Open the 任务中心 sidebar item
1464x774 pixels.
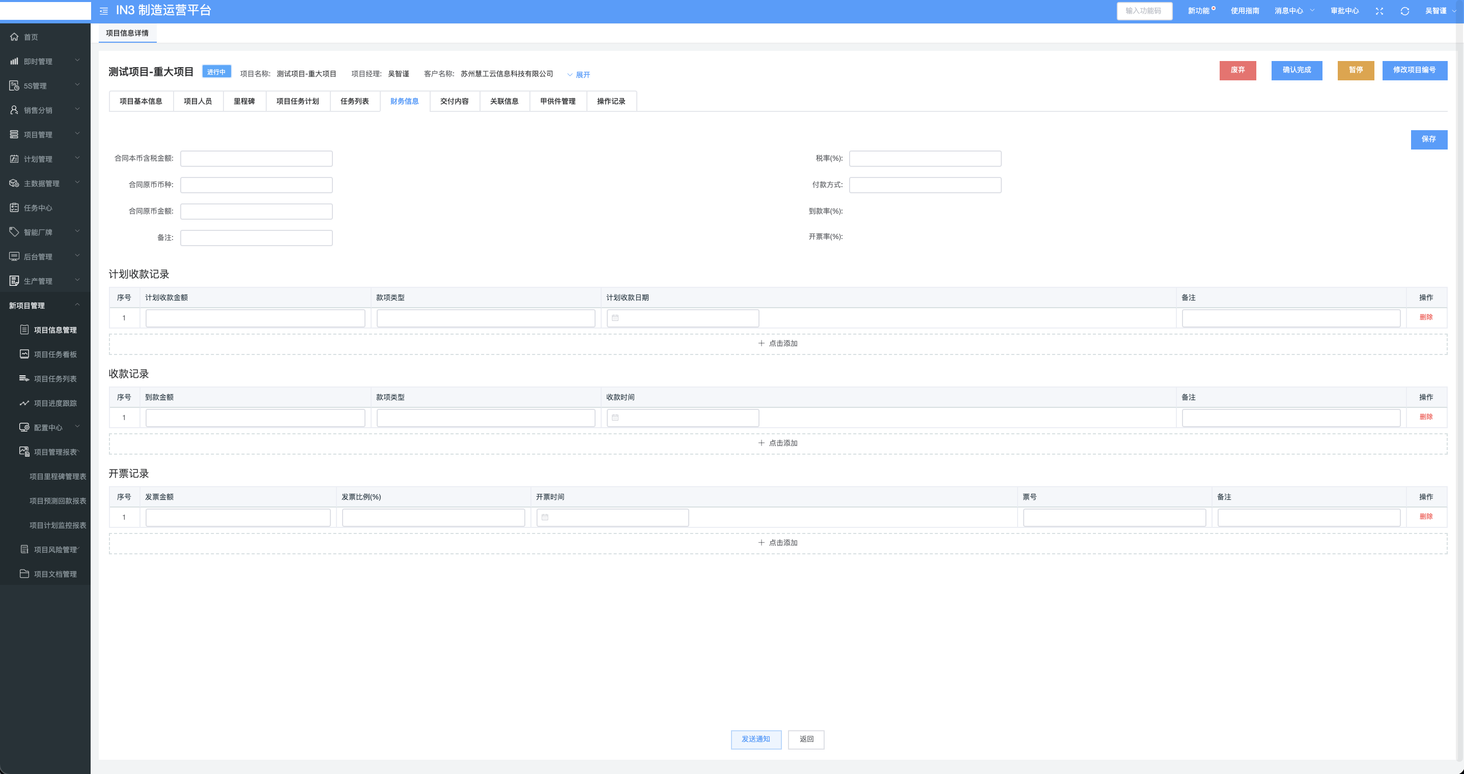[x=38, y=208]
